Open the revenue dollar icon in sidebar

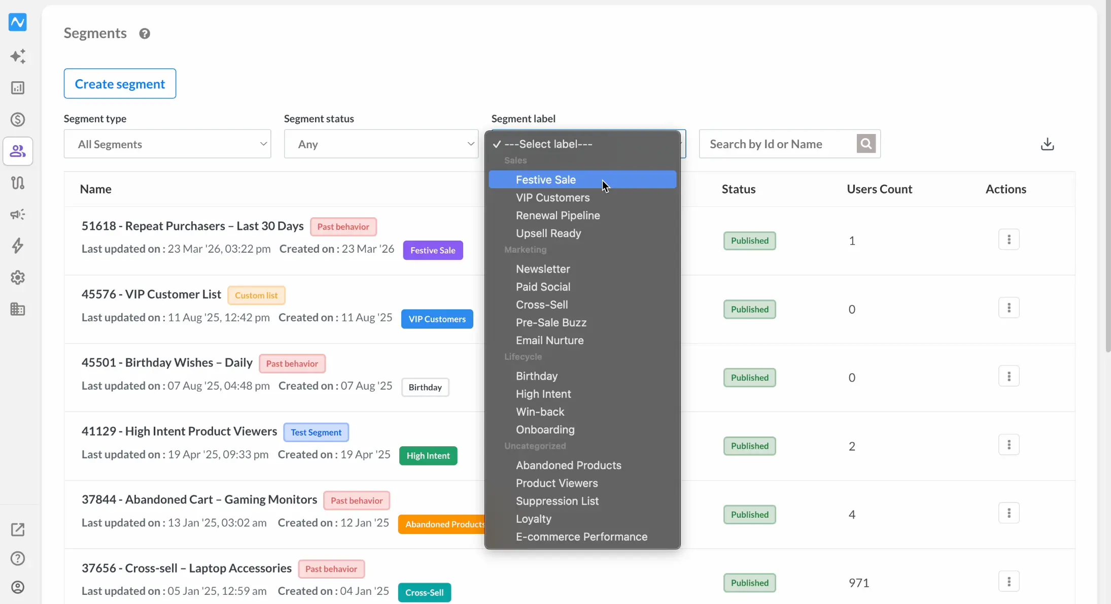pyautogui.click(x=18, y=120)
